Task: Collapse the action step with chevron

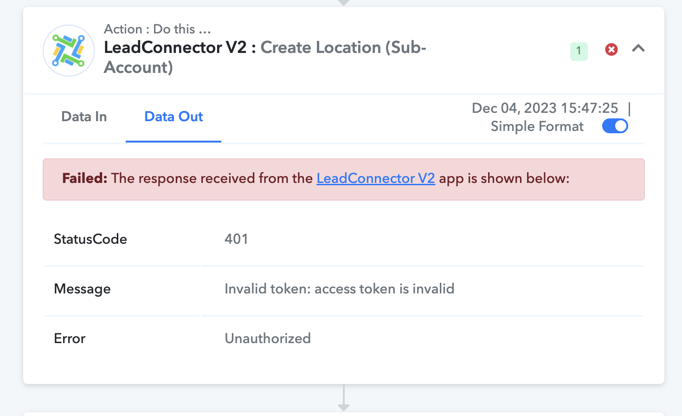Action: [x=638, y=48]
